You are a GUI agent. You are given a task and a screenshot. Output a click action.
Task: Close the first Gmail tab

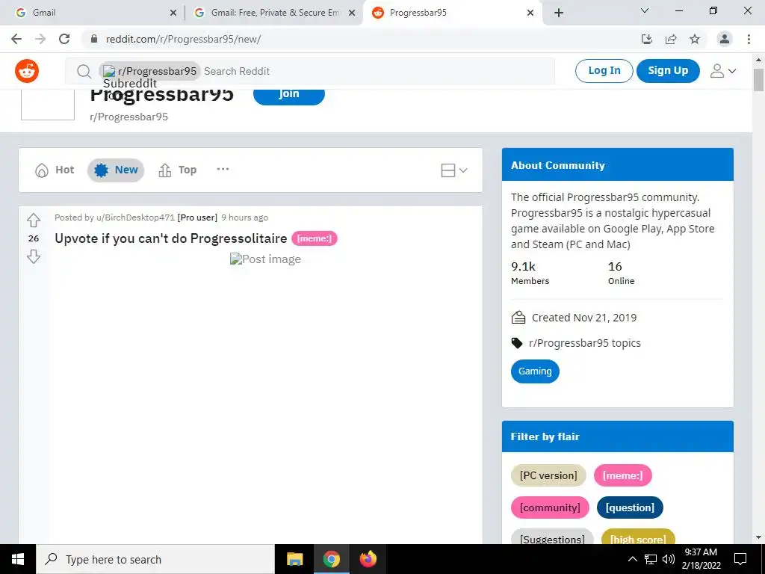[173, 13]
